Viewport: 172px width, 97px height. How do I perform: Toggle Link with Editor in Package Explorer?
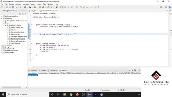point(23,14)
